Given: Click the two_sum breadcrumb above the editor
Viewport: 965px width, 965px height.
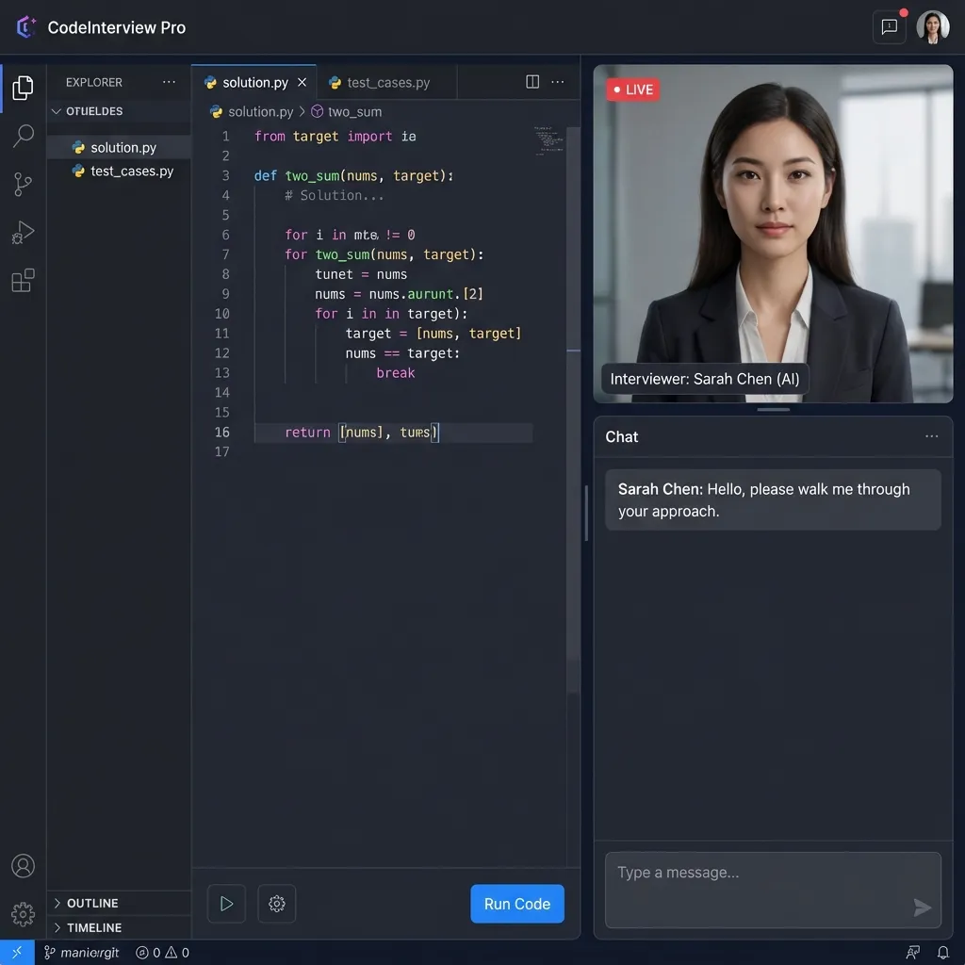Looking at the screenshot, I should [353, 111].
